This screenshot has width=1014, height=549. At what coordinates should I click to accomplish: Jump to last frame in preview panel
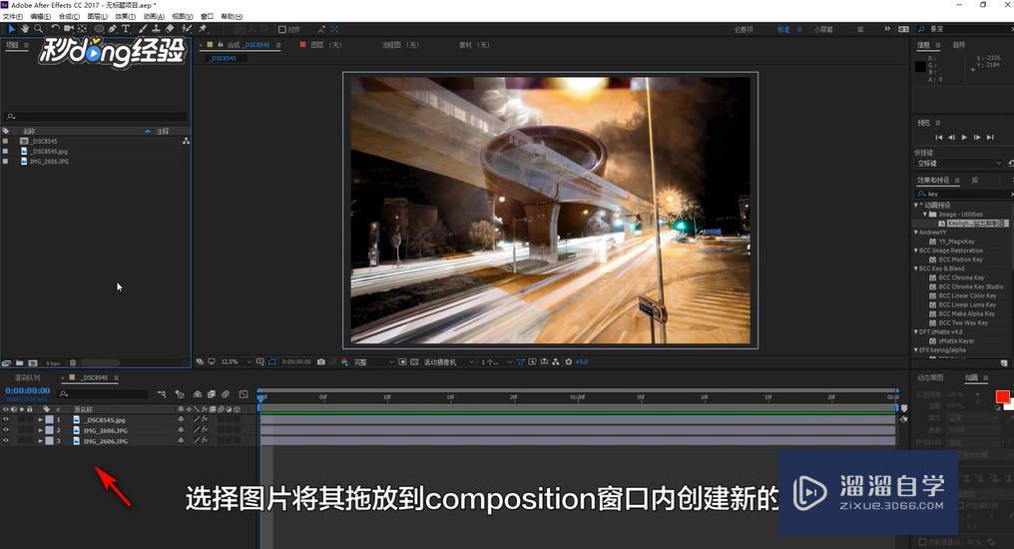[990, 137]
